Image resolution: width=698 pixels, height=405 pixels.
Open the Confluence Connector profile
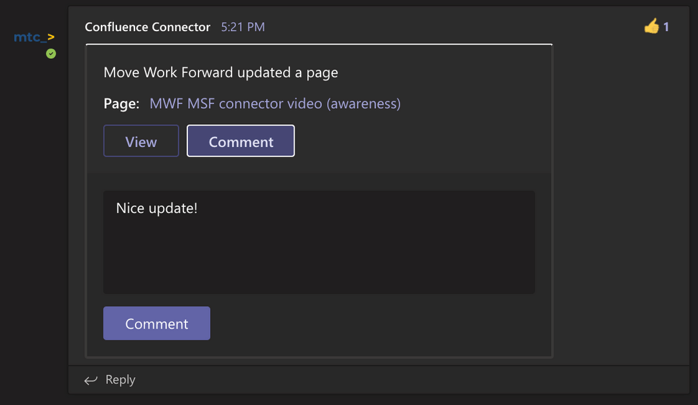point(147,27)
